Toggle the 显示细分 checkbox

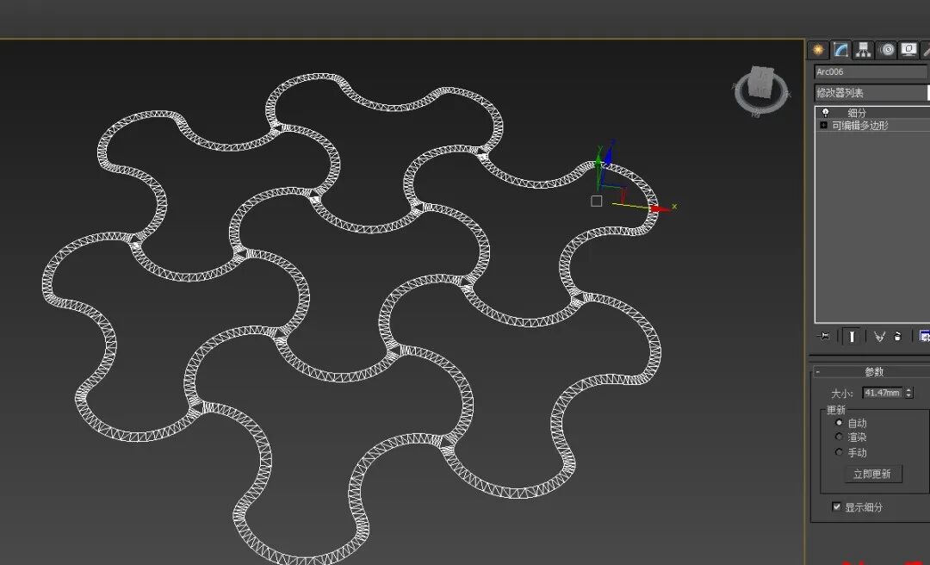[837, 506]
